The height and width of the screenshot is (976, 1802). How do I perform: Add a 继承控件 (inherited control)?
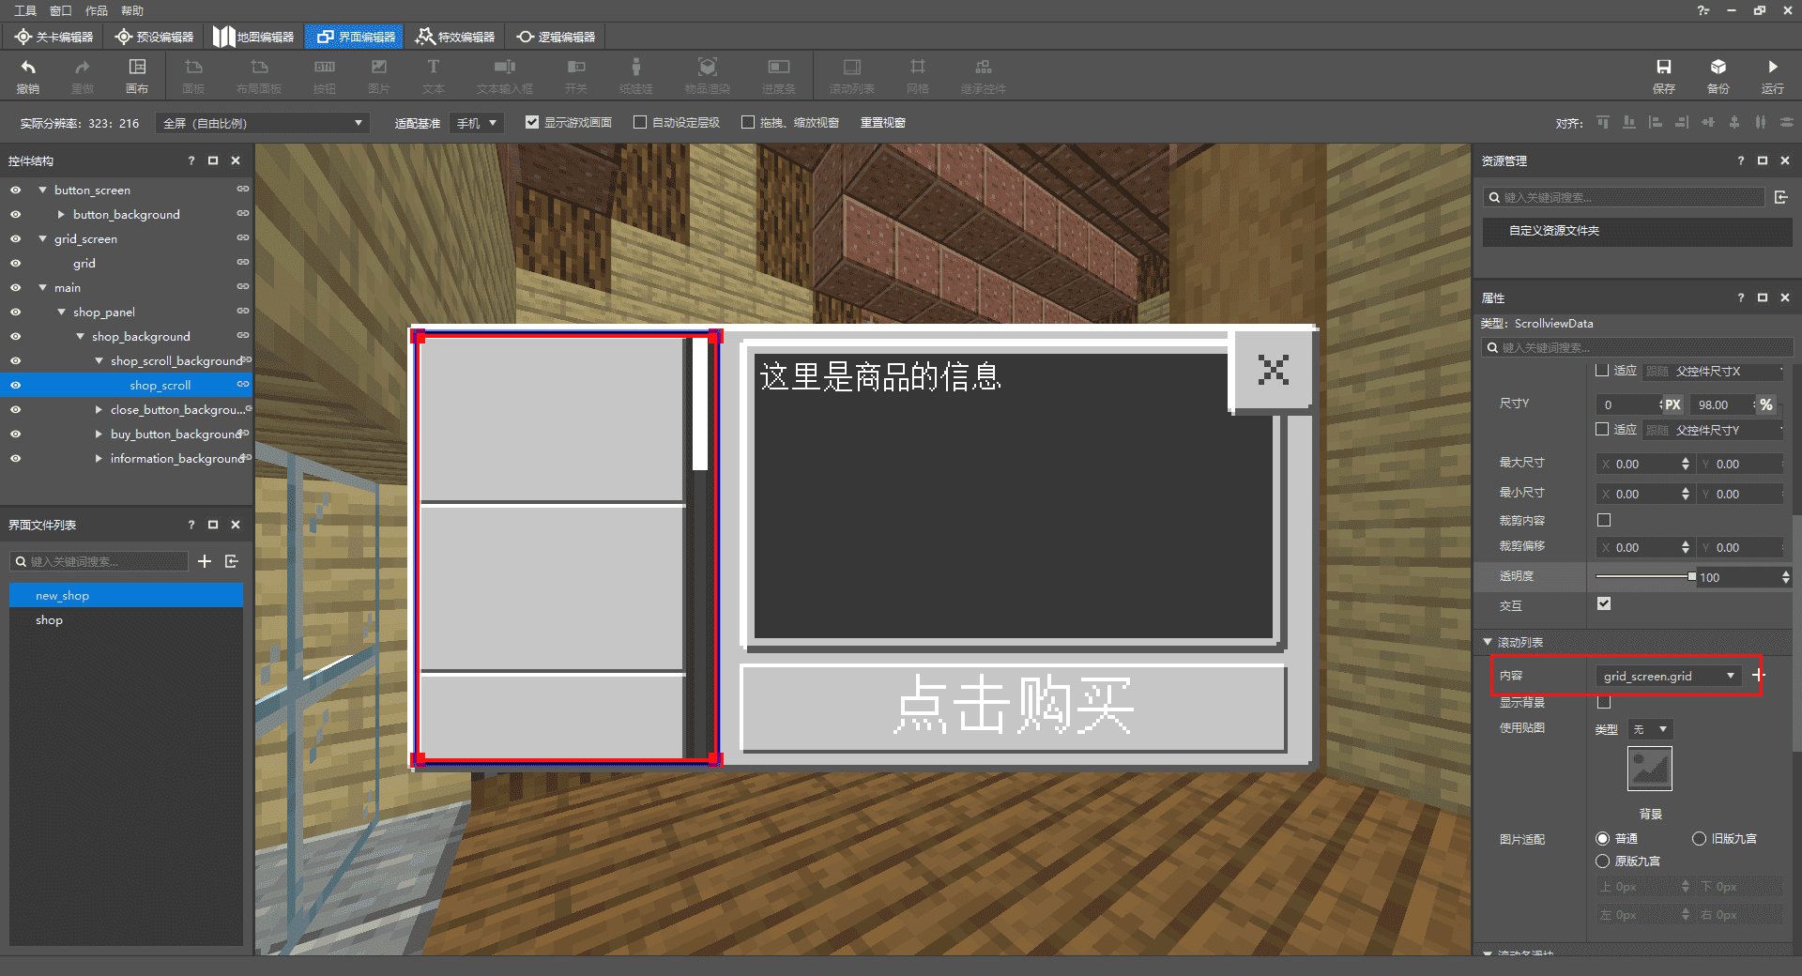coord(984,75)
